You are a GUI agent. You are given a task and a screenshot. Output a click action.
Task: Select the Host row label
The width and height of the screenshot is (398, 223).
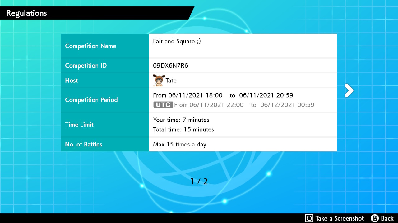pos(72,81)
